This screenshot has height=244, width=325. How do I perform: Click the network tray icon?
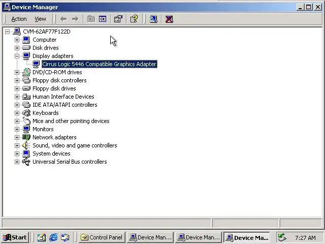[x=282, y=237]
